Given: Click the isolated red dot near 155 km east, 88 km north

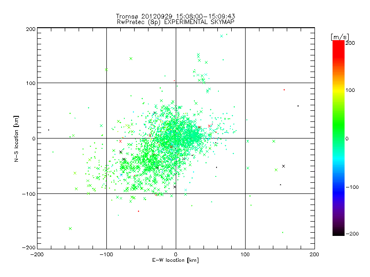Looking at the screenshot, I should (284, 90).
